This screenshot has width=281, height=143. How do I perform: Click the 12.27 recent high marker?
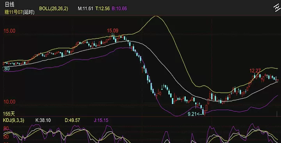(x=255, y=71)
